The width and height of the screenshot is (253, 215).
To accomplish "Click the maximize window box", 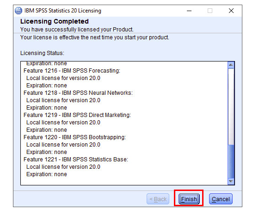I will 210,11.
